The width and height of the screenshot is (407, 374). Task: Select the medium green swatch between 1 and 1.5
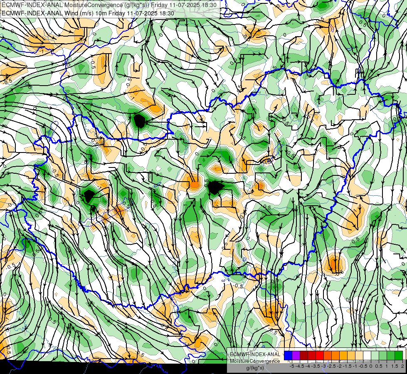click(x=391, y=355)
